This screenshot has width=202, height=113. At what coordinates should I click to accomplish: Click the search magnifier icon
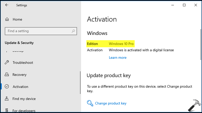coord(73,31)
